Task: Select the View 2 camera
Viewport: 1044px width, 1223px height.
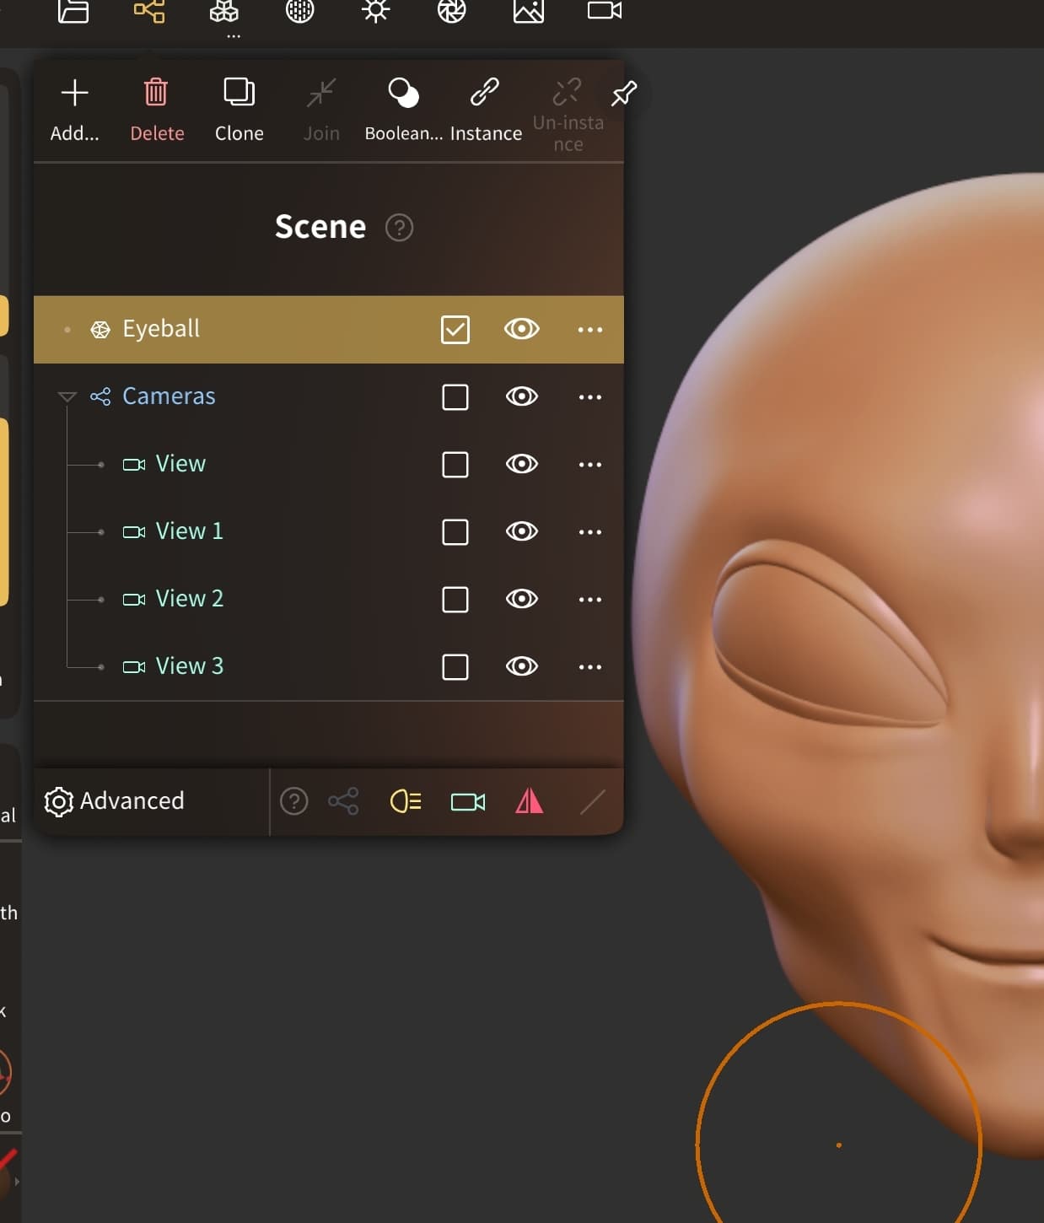Action: point(329,599)
